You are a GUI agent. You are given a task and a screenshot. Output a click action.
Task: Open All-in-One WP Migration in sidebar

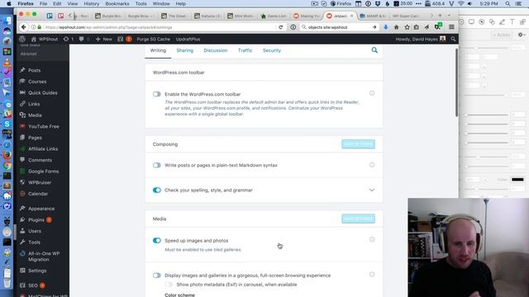44,257
